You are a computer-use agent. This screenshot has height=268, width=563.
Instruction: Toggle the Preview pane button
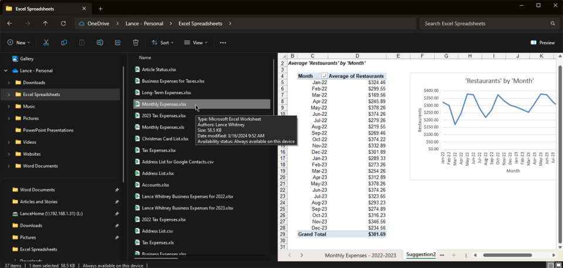pos(542,43)
